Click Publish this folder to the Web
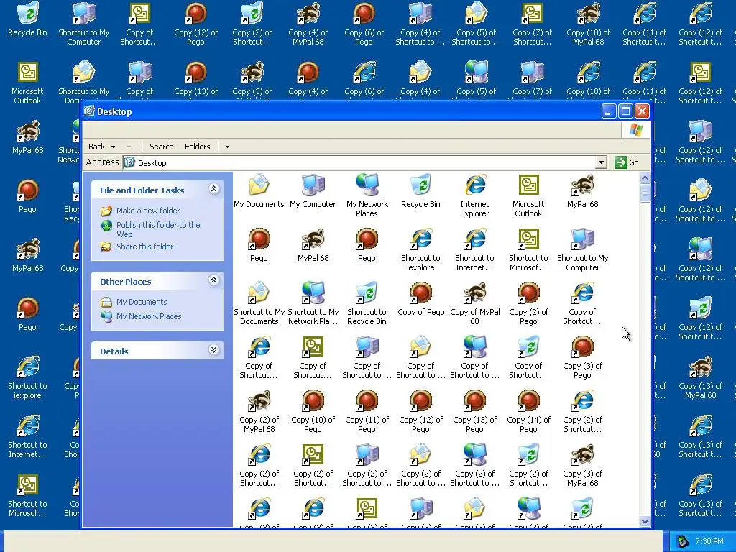The height and width of the screenshot is (552, 736). pos(158,229)
